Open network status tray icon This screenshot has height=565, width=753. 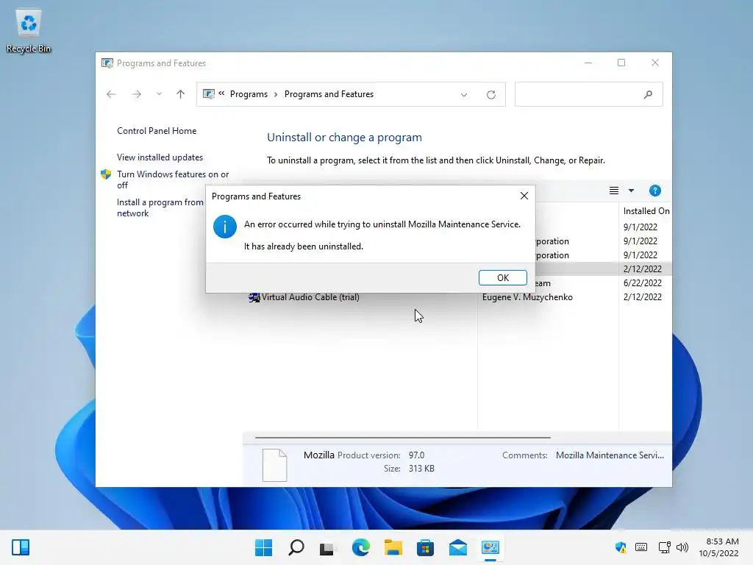pyautogui.click(x=664, y=547)
